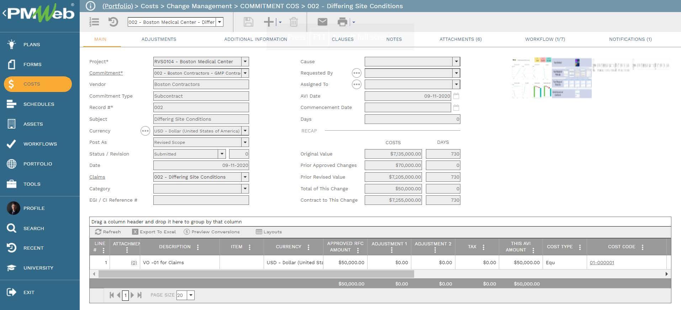
Task: Send record using the envelope email icon
Action: tap(322, 22)
